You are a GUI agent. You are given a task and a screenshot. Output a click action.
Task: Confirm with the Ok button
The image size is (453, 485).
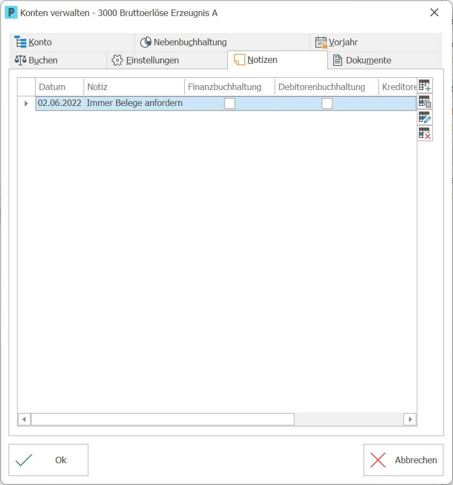point(48,460)
